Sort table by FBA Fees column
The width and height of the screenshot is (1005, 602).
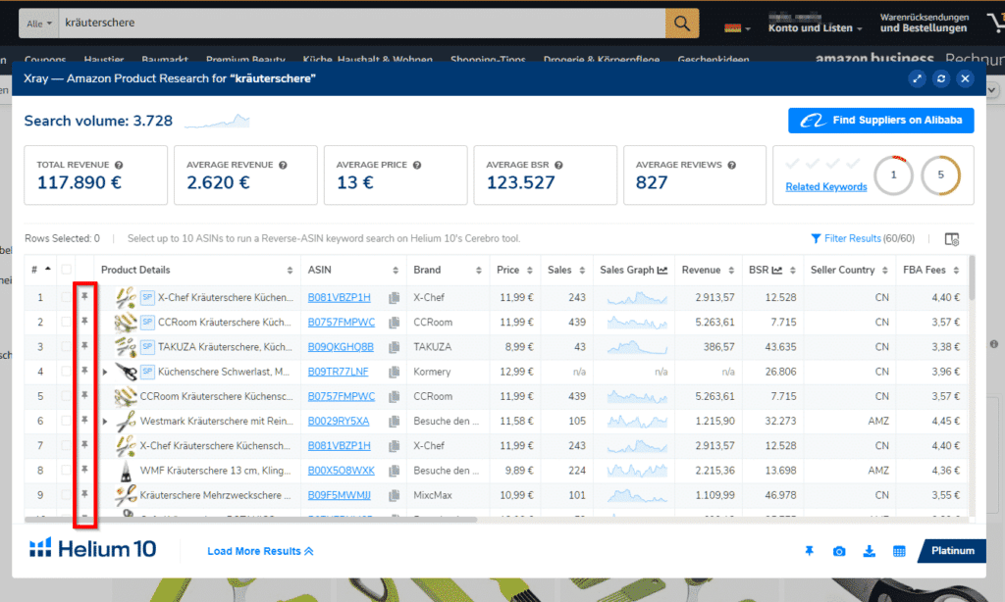pyautogui.click(x=956, y=271)
